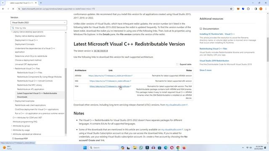This screenshot has height=151, width=269.
Task: Open C++ Attributes for COM and .NET
Action: [x=27, y=117]
